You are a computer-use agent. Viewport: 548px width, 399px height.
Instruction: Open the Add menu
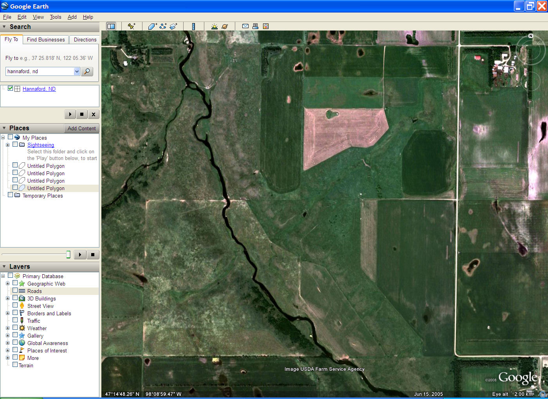click(72, 17)
